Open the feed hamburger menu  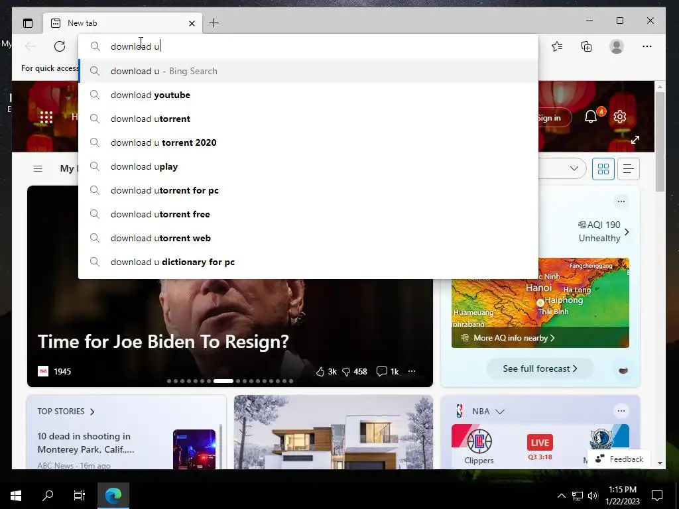(x=38, y=168)
